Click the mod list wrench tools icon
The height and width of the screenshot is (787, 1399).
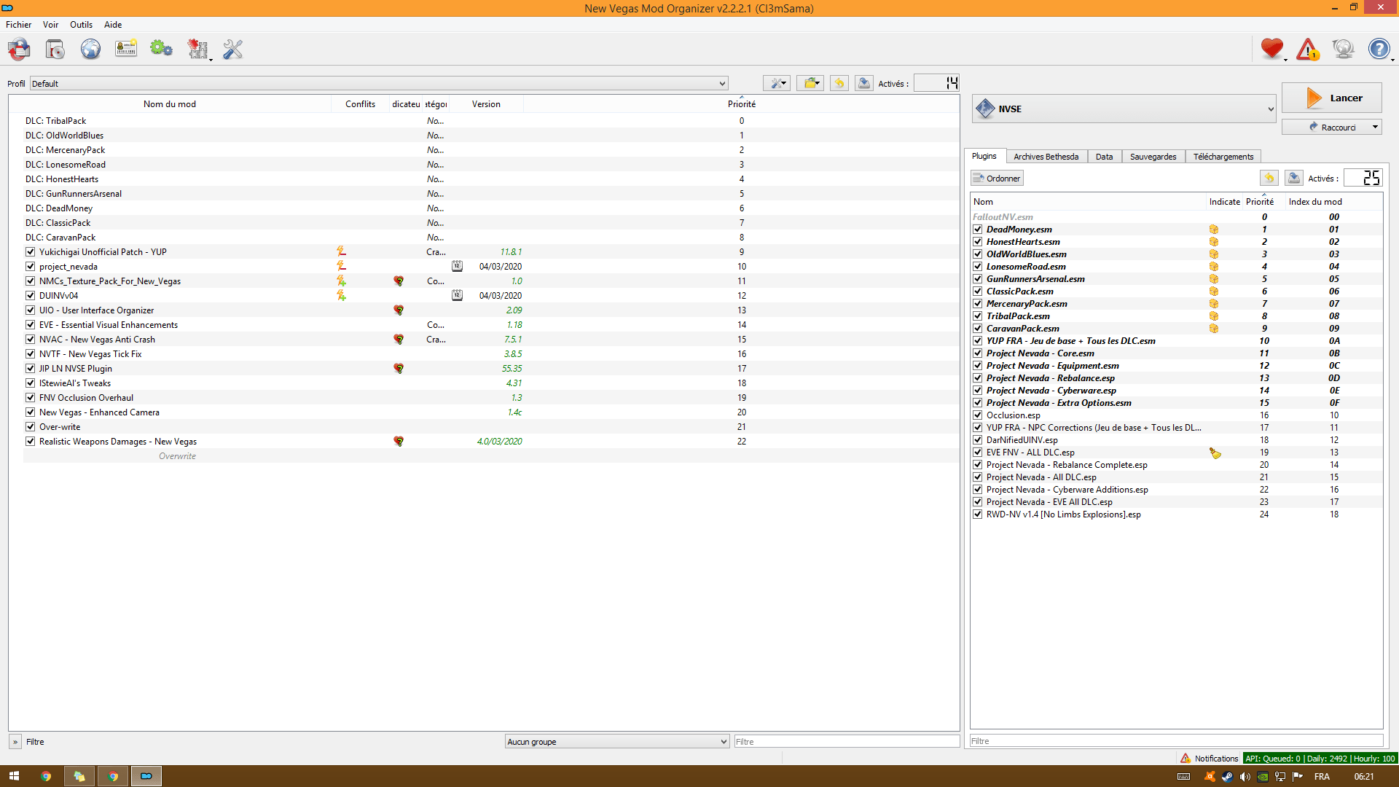[x=777, y=83]
